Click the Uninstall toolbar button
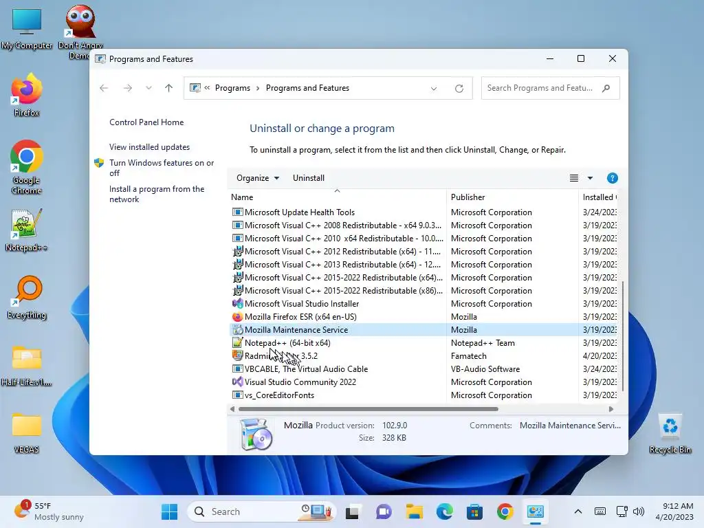Viewport: 704px width, 528px height. coord(309,178)
